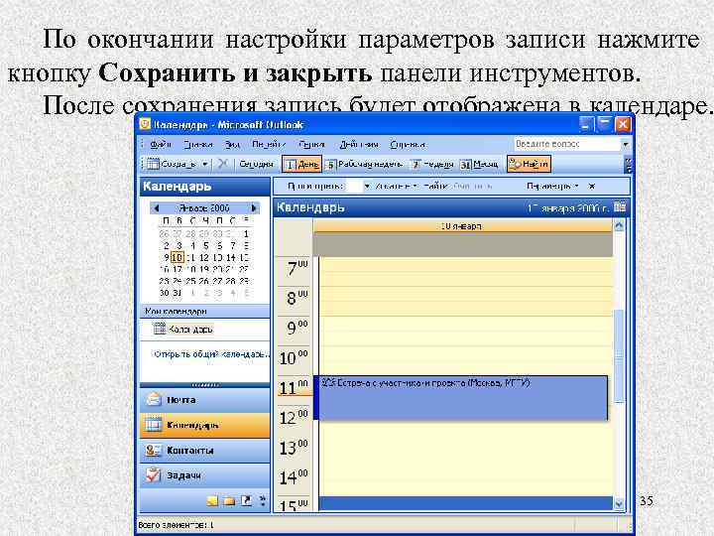Image resolution: width=714 pixels, height=536 pixels.
Task: Select date 5 in the mini calendar's second row
Action: [206, 246]
